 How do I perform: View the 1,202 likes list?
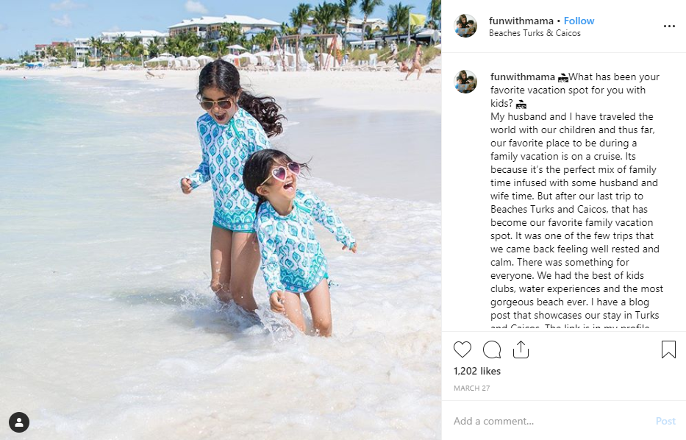coord(477,371)
